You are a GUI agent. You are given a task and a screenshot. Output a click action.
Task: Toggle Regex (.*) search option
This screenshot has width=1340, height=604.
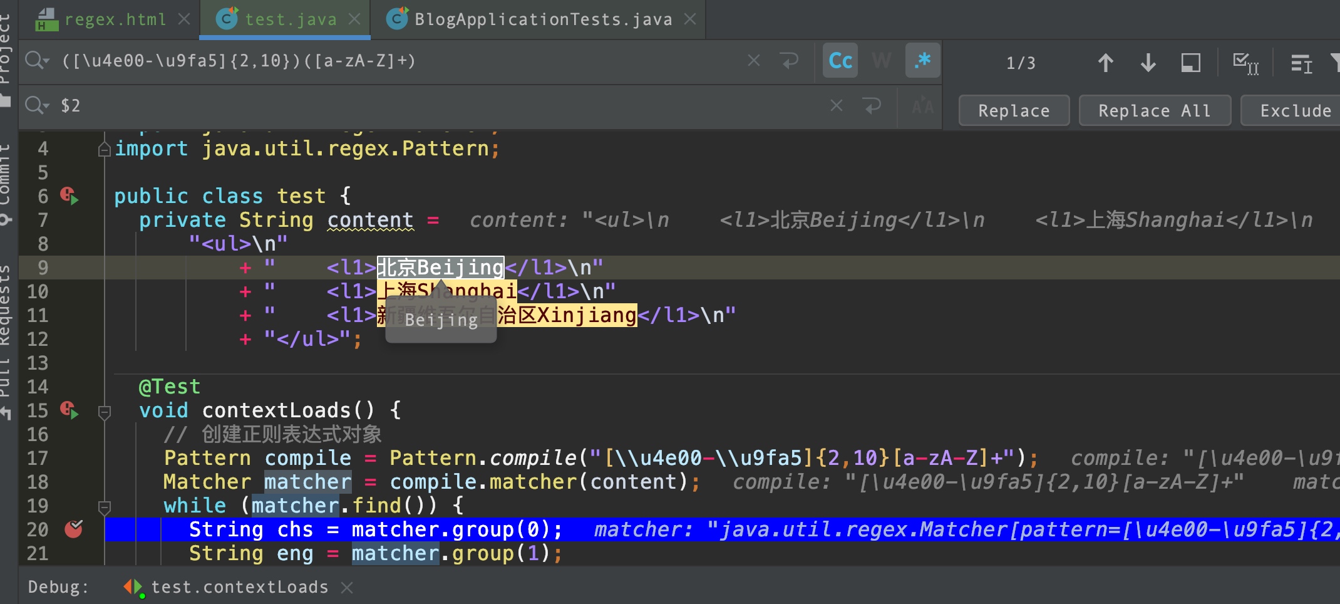922,61
